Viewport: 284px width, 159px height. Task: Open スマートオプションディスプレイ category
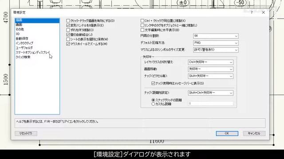click(x=37, y=53)
